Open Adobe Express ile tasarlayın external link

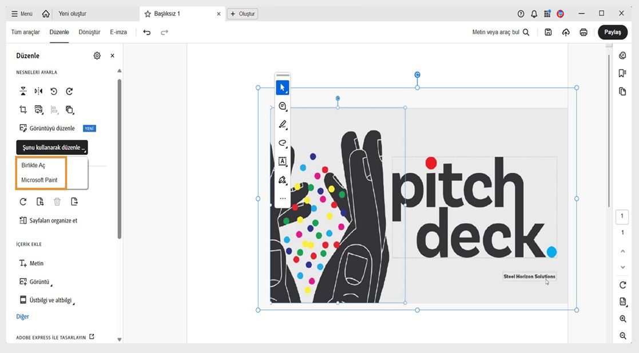point(92,337)
